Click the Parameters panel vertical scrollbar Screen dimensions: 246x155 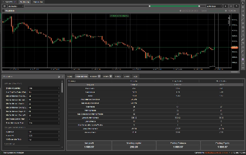click(x=62, y=87)
